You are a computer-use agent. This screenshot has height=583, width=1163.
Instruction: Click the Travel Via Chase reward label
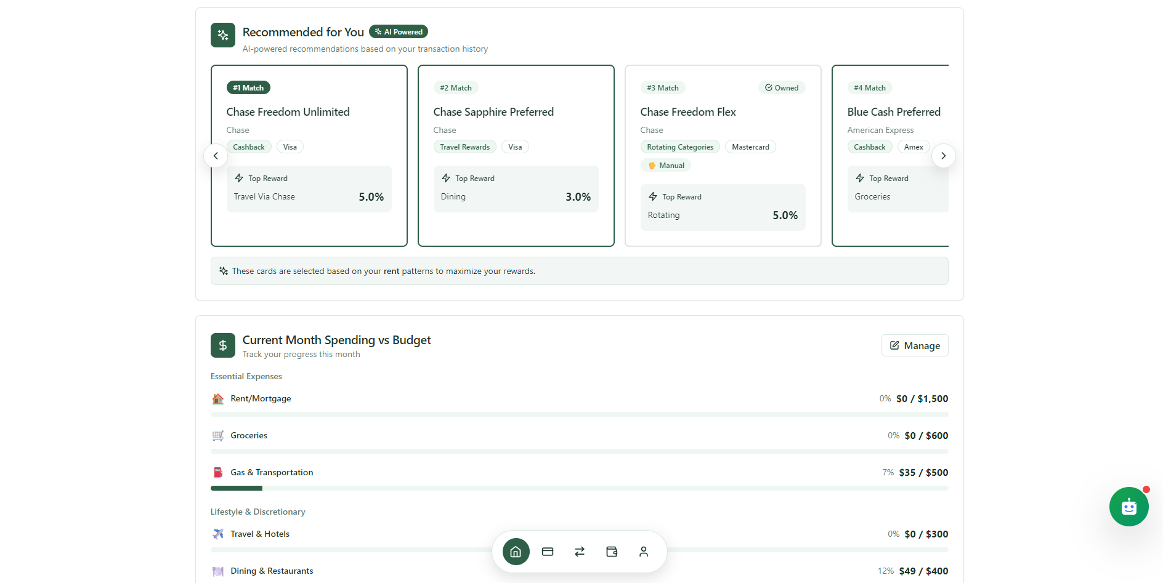264,196
